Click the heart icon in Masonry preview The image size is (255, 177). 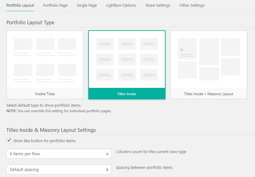(182, 50)
